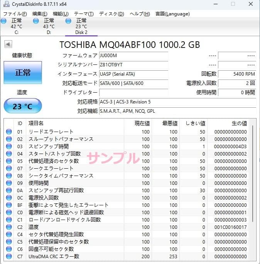Screen dimensions: 260x264
Task: Click the 23 °C temperature button
Action: [23, 106]
